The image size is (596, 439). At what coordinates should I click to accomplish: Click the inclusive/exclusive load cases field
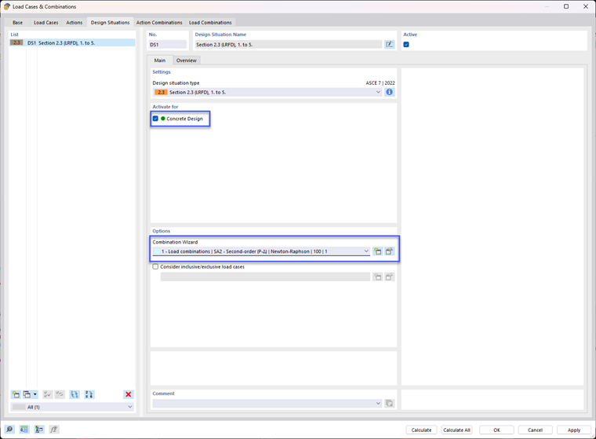click(x=265, y=276)
